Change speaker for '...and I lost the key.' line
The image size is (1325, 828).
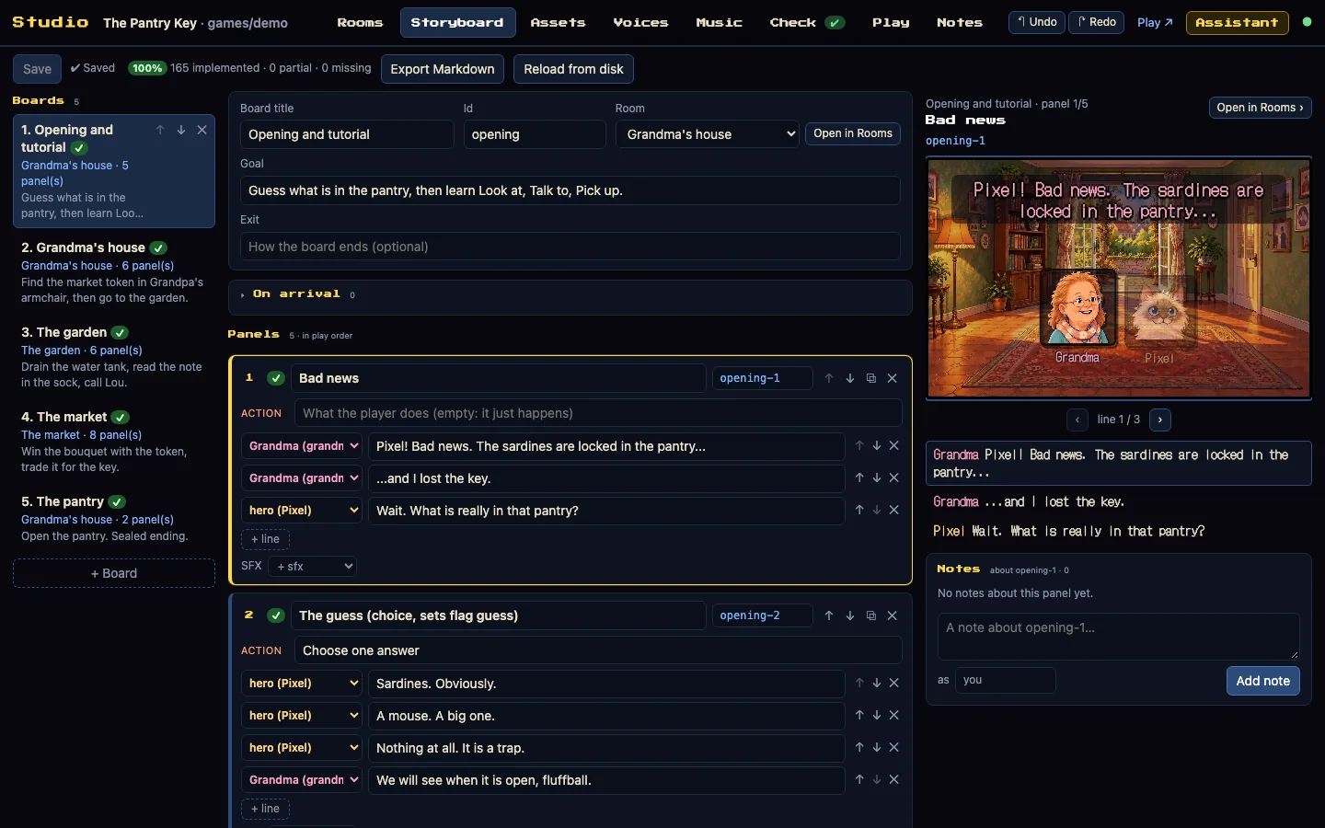[302, 478]
